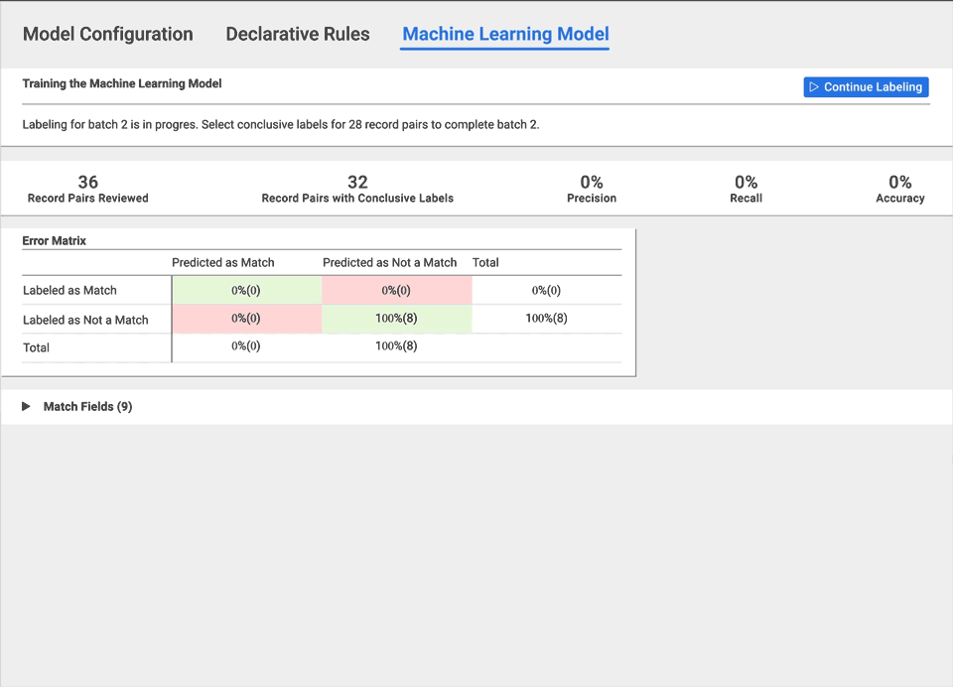
Task: Click Total column value for Labeled as Not a Match
Action: point(546,319)
